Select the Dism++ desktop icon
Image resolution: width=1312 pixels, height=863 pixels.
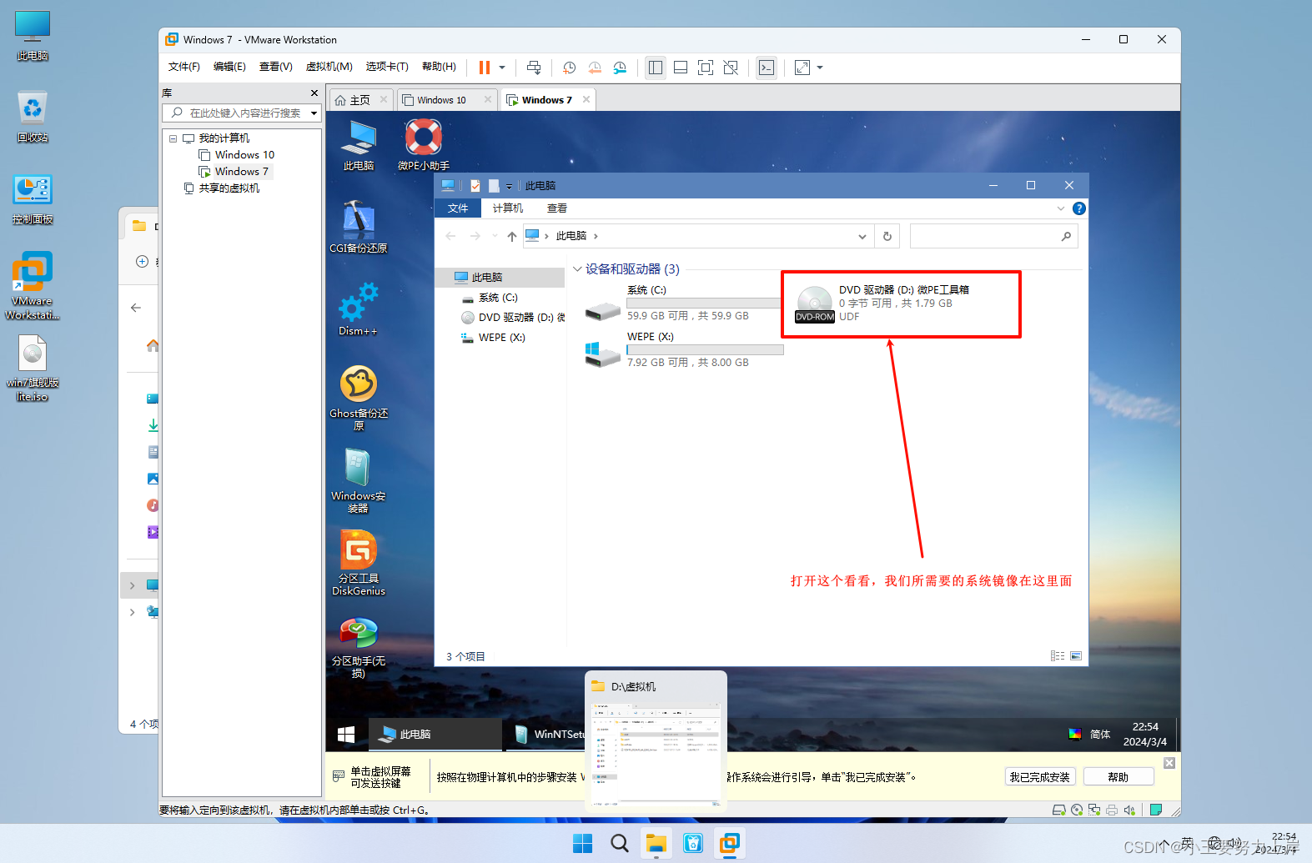click(x=359, y=309)
